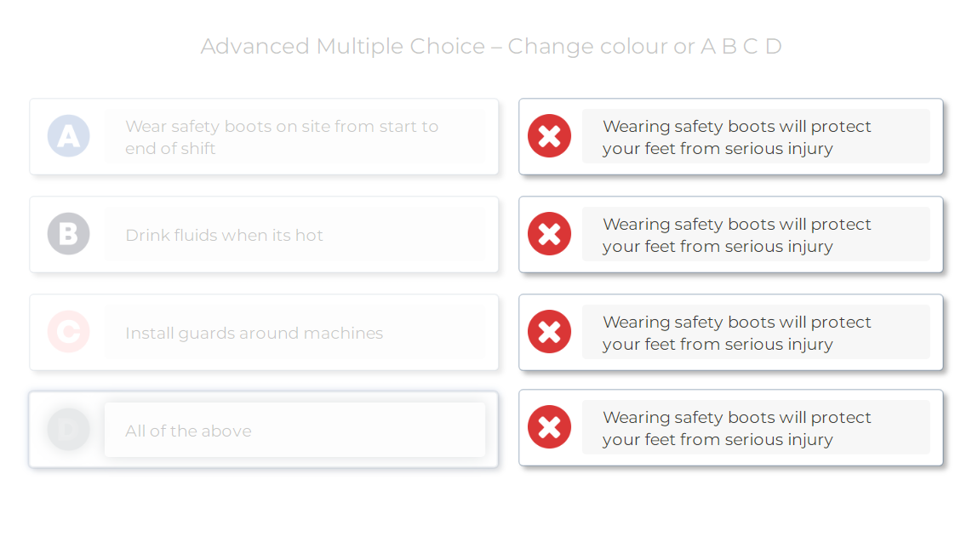Screen dimensions: 972x554
Task: Choose "Install guards around machines" answer
Action: click(x=254, y=334)
